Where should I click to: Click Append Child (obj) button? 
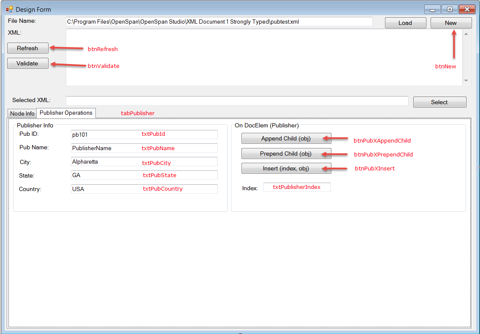point(286,139)
